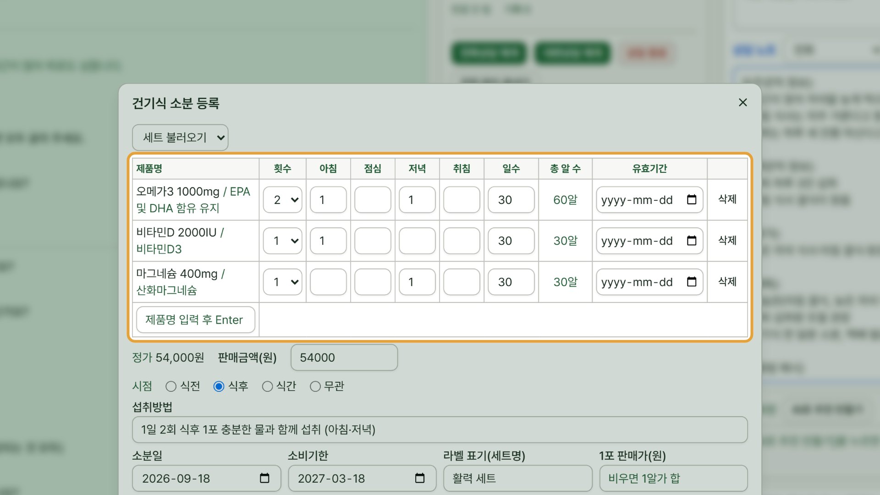Click 아침 field in 비타민D row
The height and width of the screenshot is (495, 880).
coord(328,241)
